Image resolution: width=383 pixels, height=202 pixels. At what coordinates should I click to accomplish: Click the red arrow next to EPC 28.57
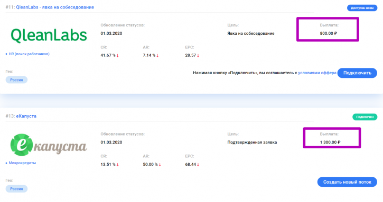pos(198,55)
